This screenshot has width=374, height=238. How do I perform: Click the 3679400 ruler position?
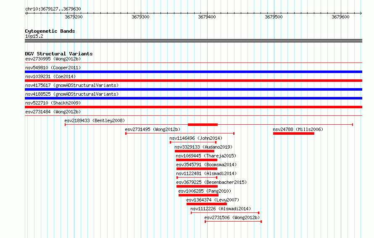(207, 17)
